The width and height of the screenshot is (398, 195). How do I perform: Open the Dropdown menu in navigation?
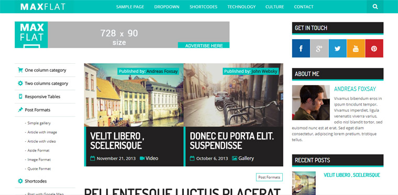167,7
